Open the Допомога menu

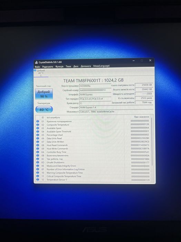[x=86, y=66]
